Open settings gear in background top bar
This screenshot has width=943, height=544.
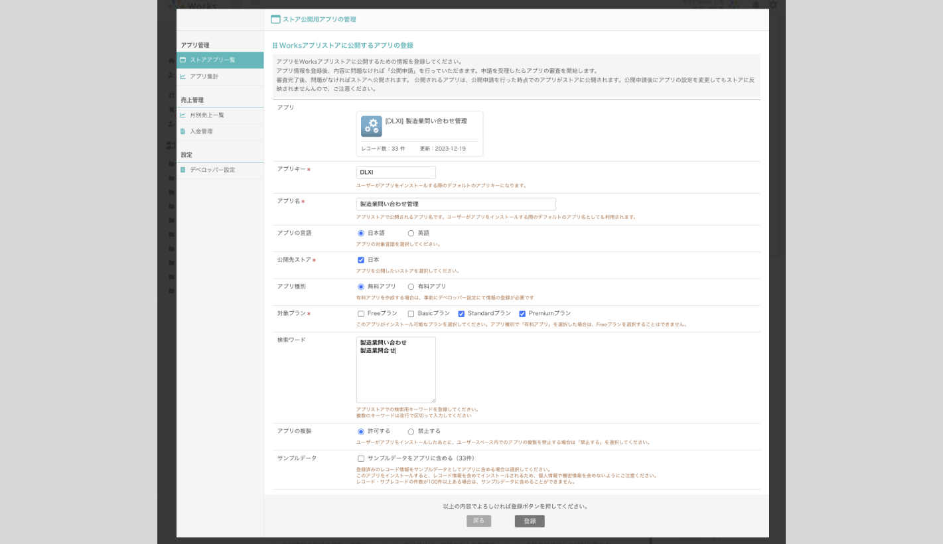point(772,5)
